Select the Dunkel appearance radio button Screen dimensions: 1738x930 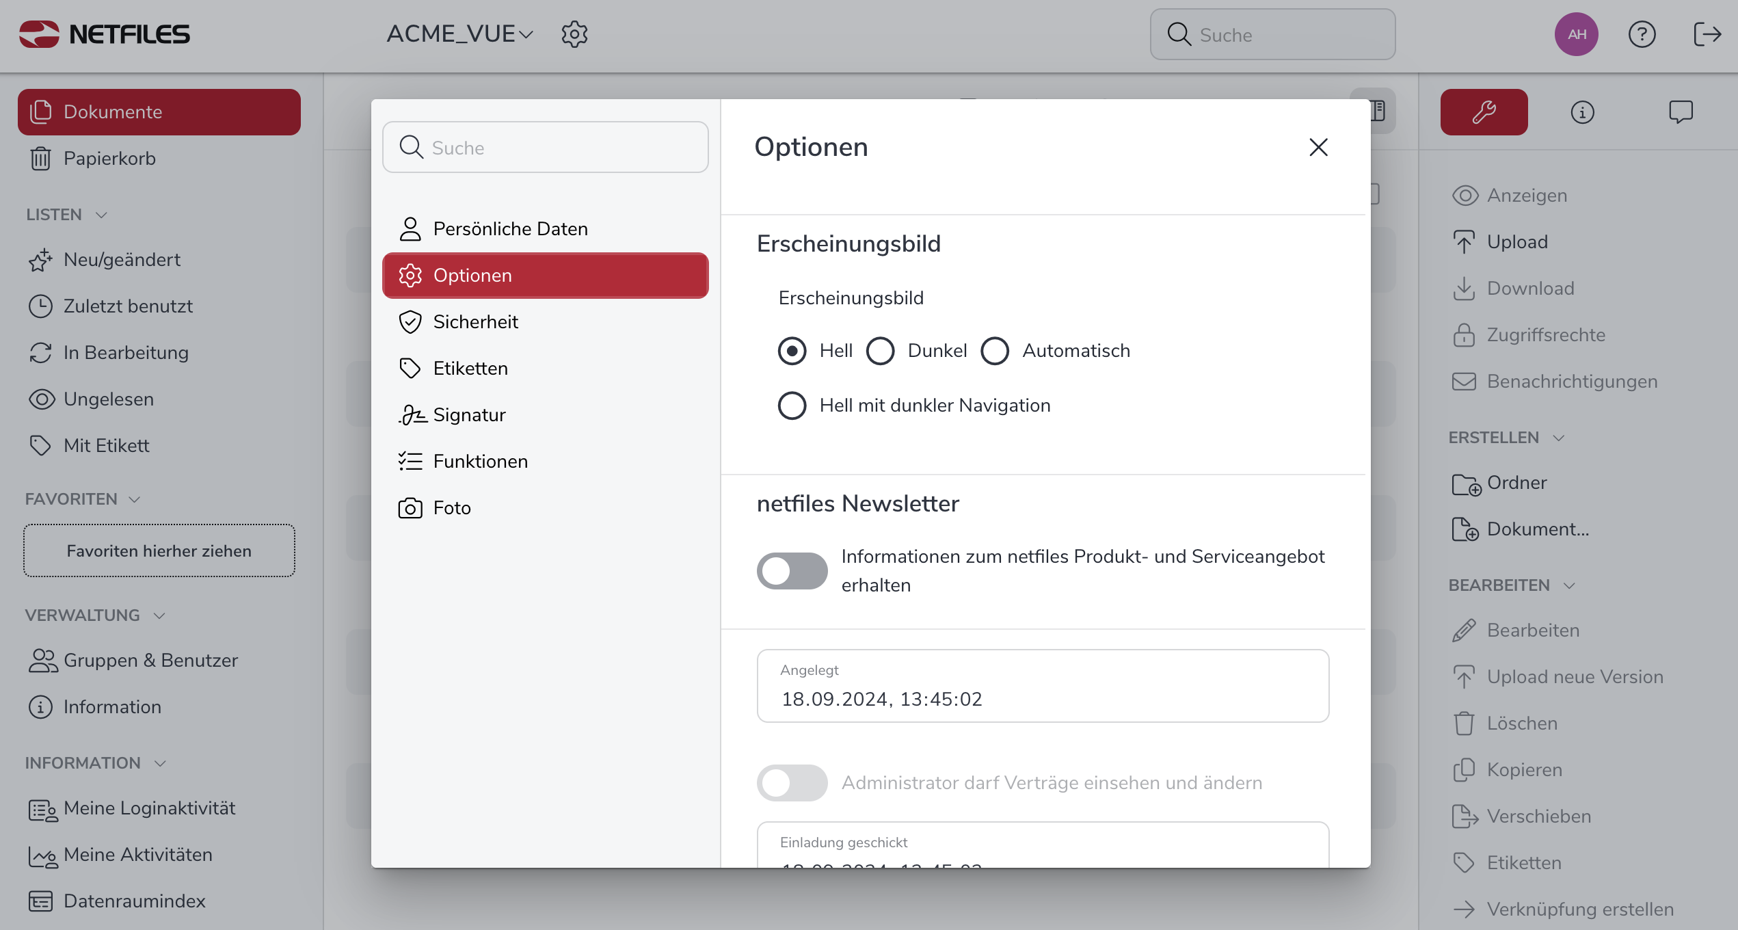point(881,351)
